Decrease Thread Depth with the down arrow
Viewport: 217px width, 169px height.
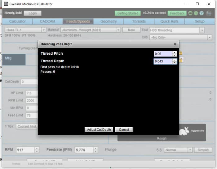coord(175,63)
